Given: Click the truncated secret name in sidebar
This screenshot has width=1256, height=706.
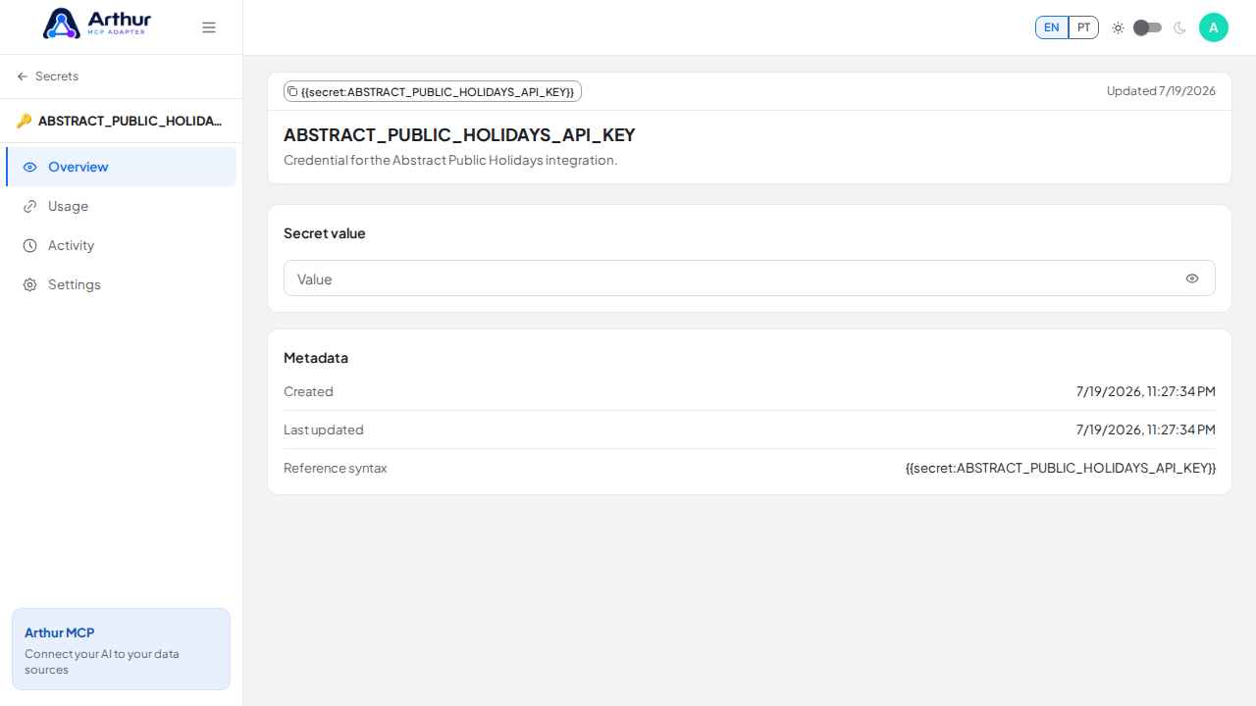Looking at the screenshot, I should click(x=131, y=122).
